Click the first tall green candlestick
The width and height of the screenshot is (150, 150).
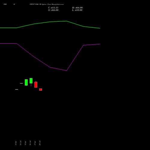(x=26, y=82)
